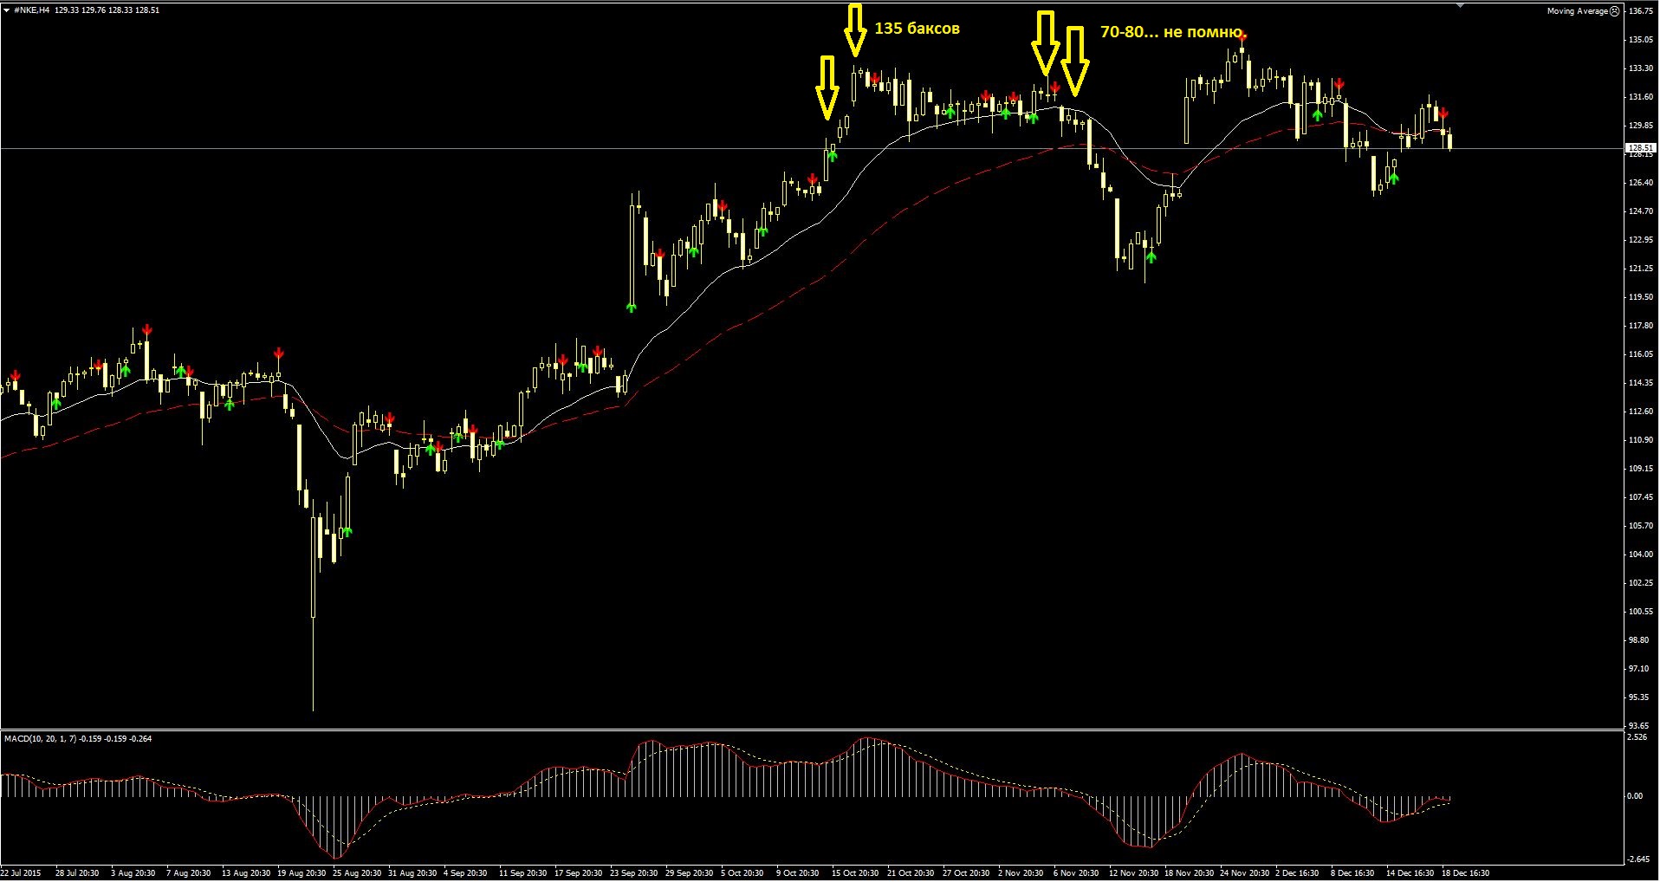This screenshot has height=882, width=1660.
Task: Click the 22 Jul 2015 date label
Action: [x=21, y=873]
